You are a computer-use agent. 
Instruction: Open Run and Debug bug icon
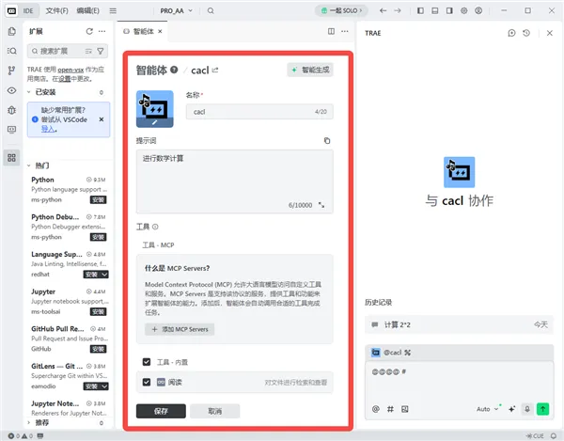point(11,110)
